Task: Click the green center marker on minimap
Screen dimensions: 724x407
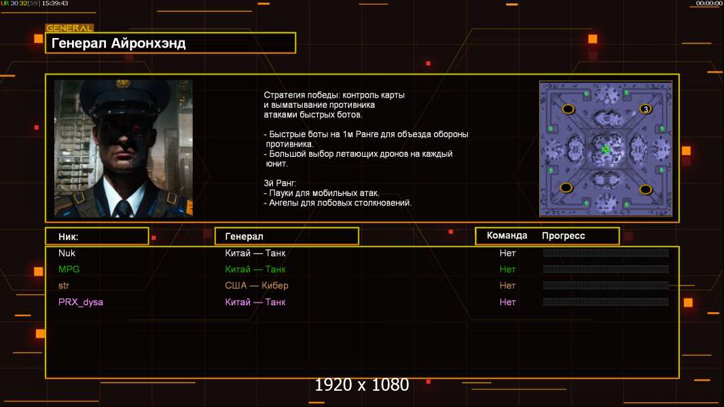Action: (606, 149)
